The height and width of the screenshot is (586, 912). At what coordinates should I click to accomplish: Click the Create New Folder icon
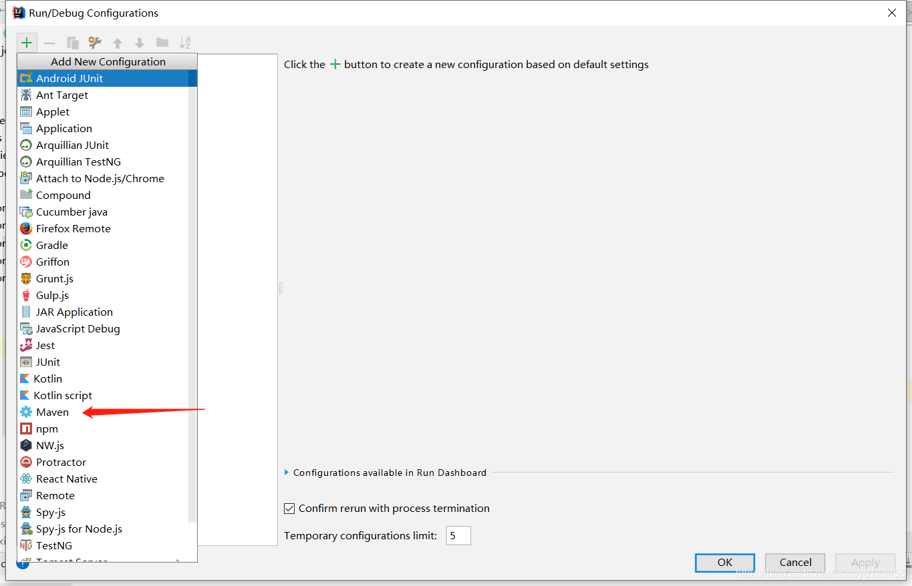pos(162,43)
